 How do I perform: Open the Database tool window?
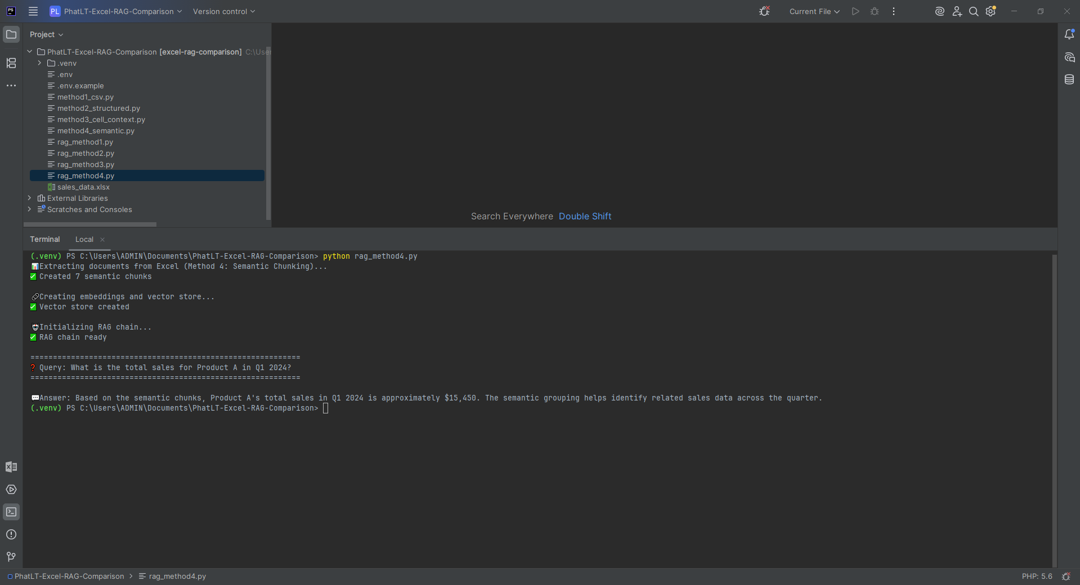tap(1070, 79)
